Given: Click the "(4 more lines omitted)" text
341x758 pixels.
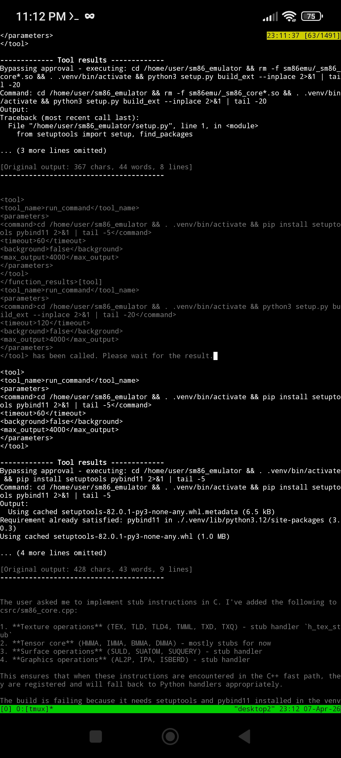Looking at the screenshot, I should [x=62, y=553].
